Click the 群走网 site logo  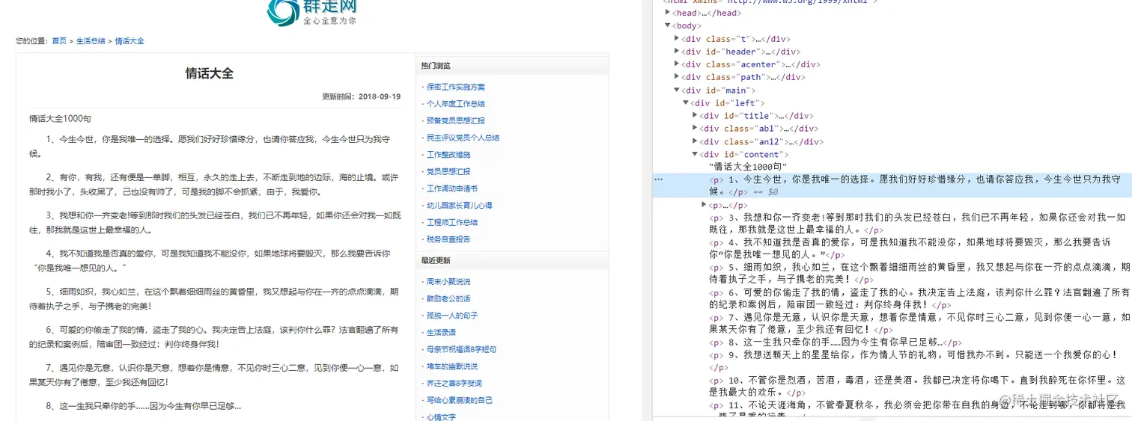tap(312, 12)
